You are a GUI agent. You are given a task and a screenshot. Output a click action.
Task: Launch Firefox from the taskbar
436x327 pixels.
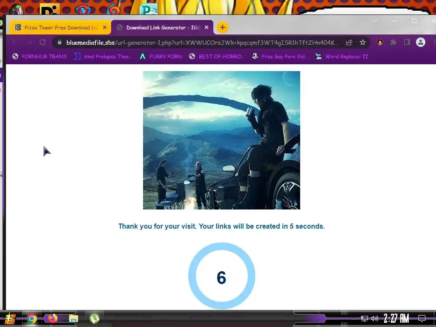click(52, 318)
